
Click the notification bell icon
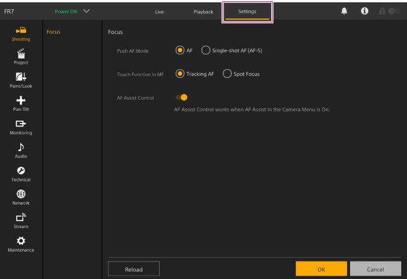tap(344, 11)
